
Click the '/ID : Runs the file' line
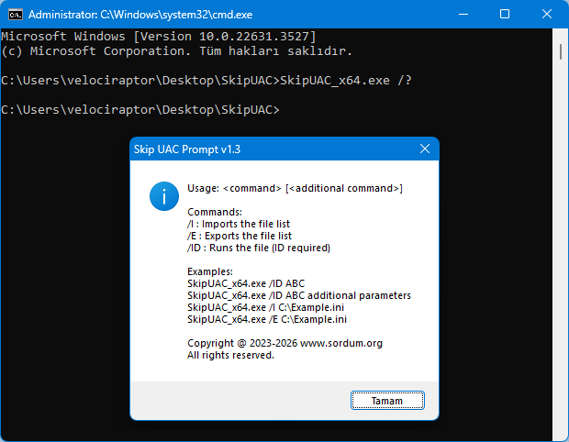coord(259,248)
